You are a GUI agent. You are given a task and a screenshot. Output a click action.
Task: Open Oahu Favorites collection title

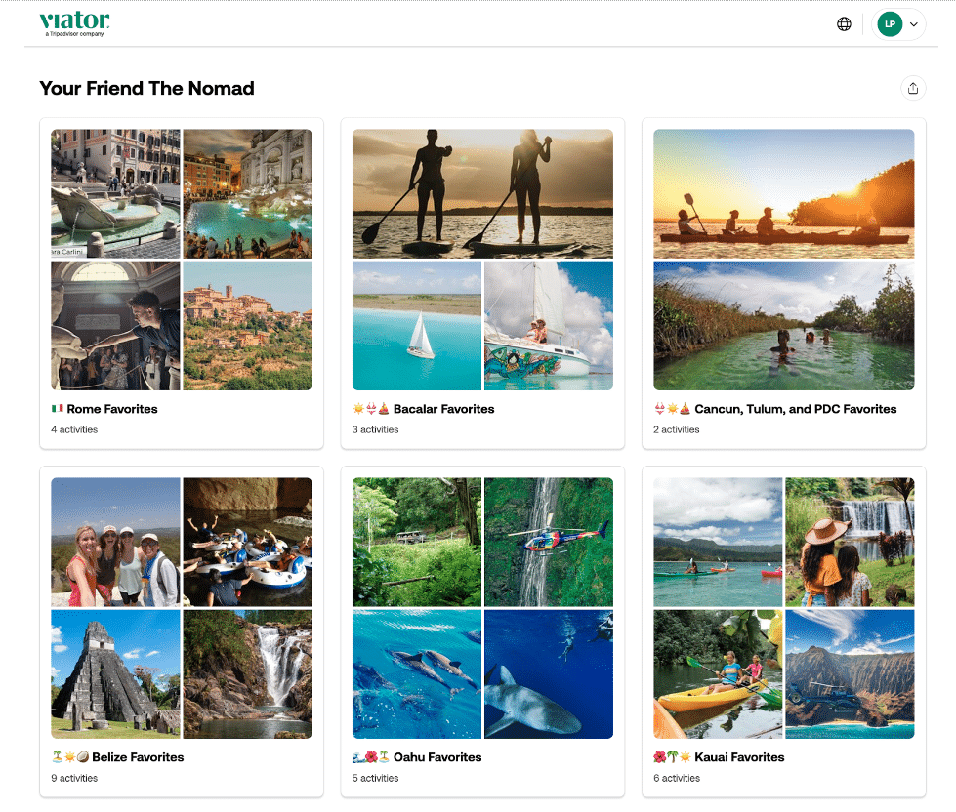pyautogui.click(x=437, y=757)
